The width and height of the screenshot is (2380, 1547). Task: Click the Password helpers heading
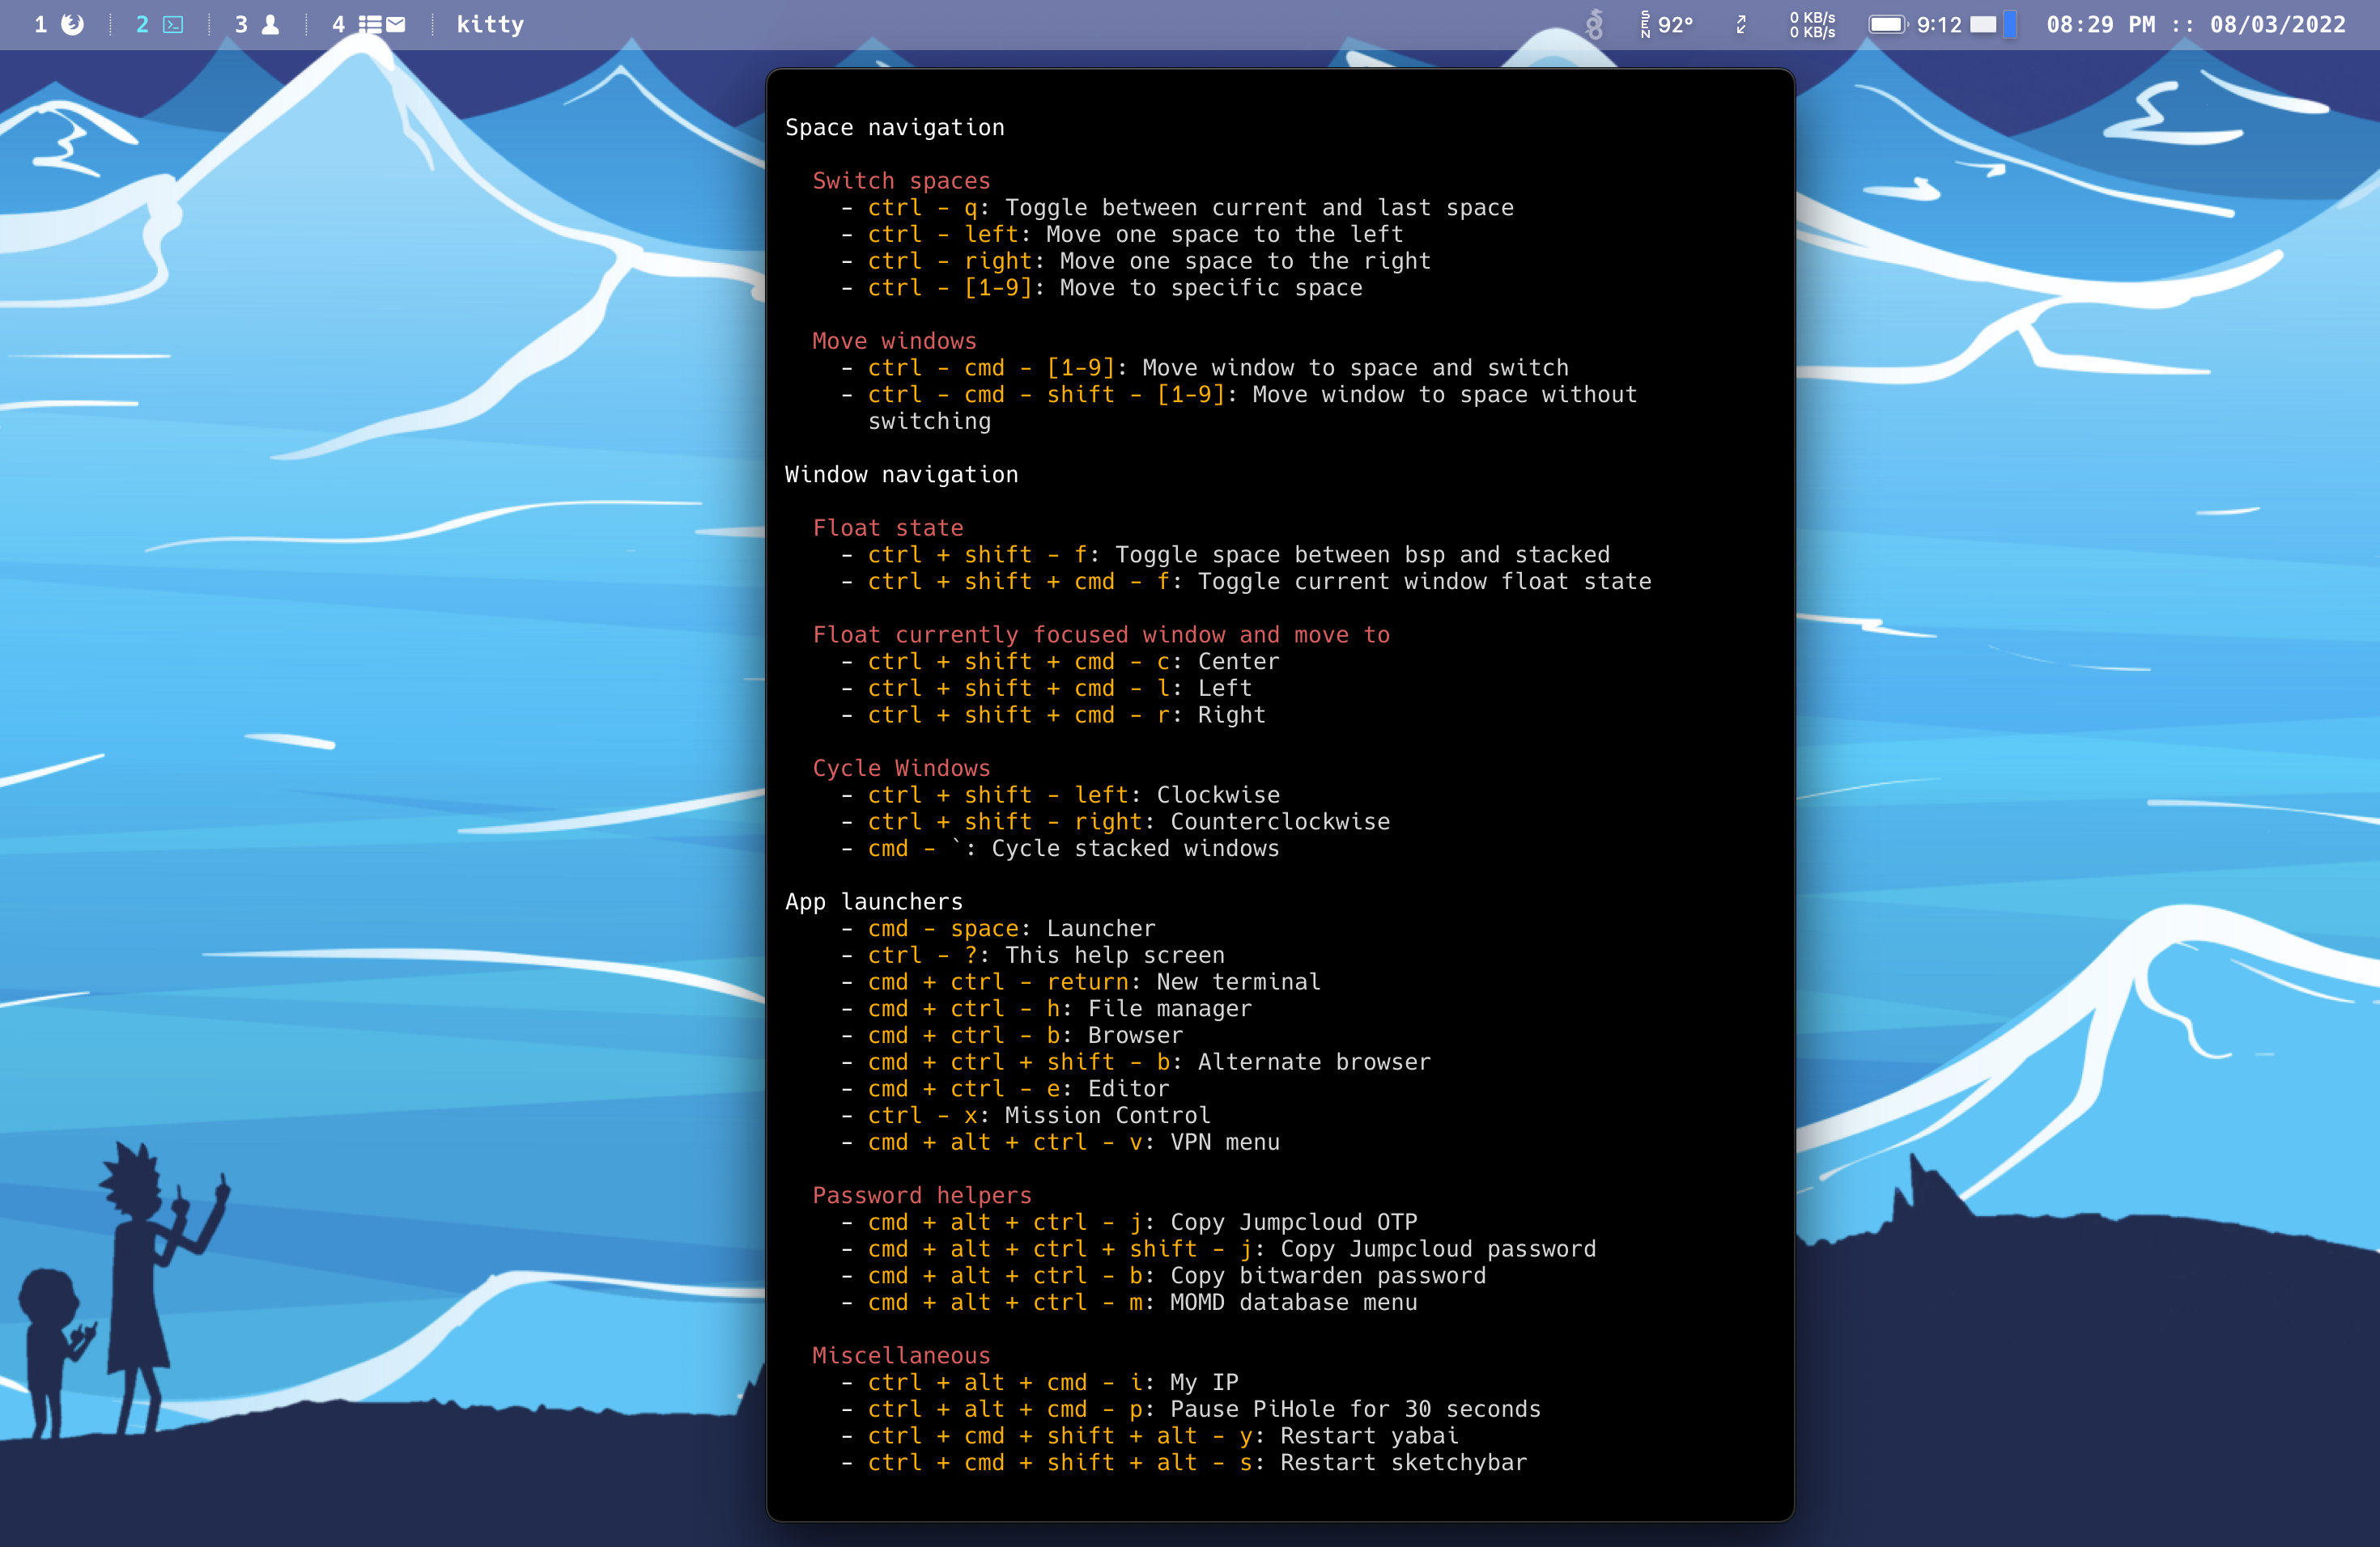point(921,1195)
